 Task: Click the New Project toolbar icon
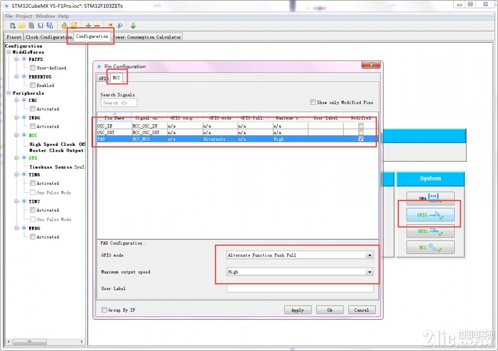pos(13,26)
